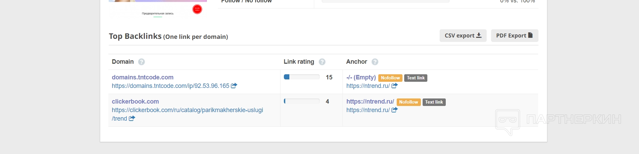The height and width of the screenshot is (154, 639).
Task: Click the red circle badge on the thumbnail
Action: coord(197,9)
